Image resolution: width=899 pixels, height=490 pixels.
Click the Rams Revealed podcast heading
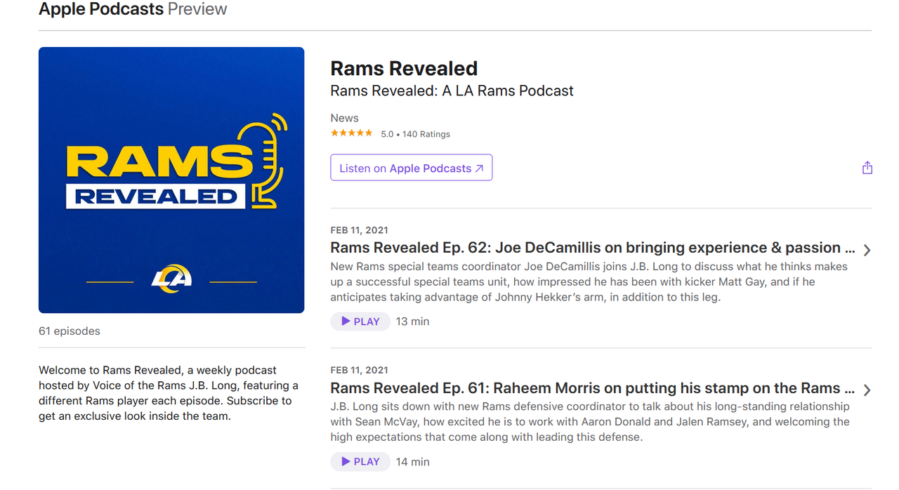(x=404, y=68)
